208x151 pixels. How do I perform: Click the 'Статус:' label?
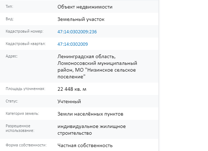coord(12,101)
